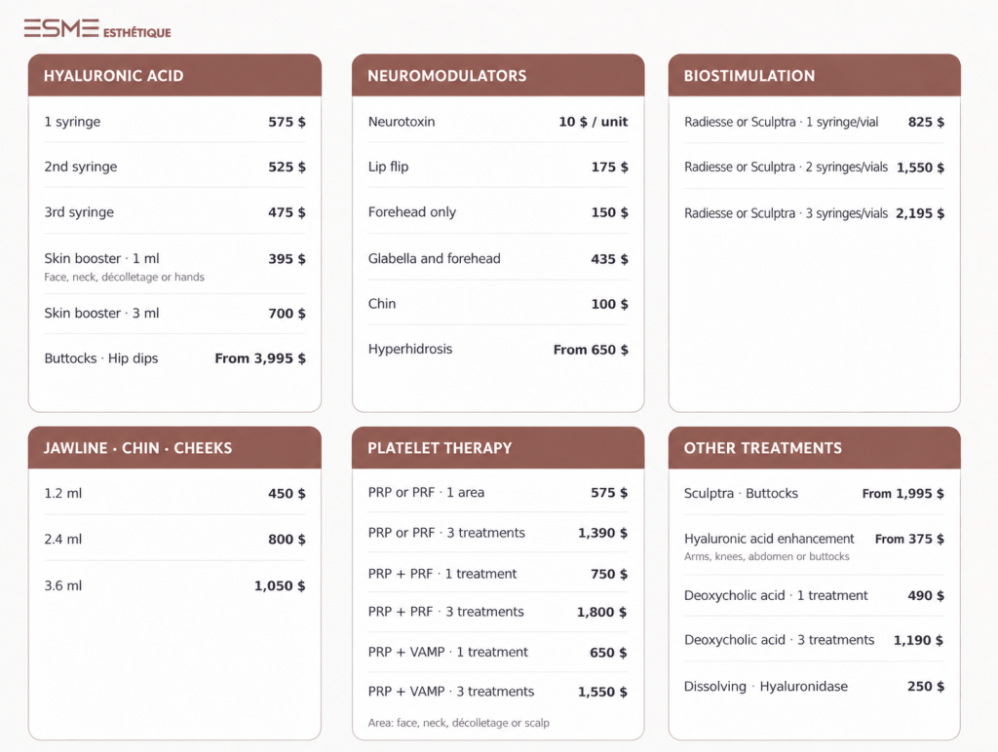Click the 'Forehead only' row label
Screen dimensions: 998x752
412,211
